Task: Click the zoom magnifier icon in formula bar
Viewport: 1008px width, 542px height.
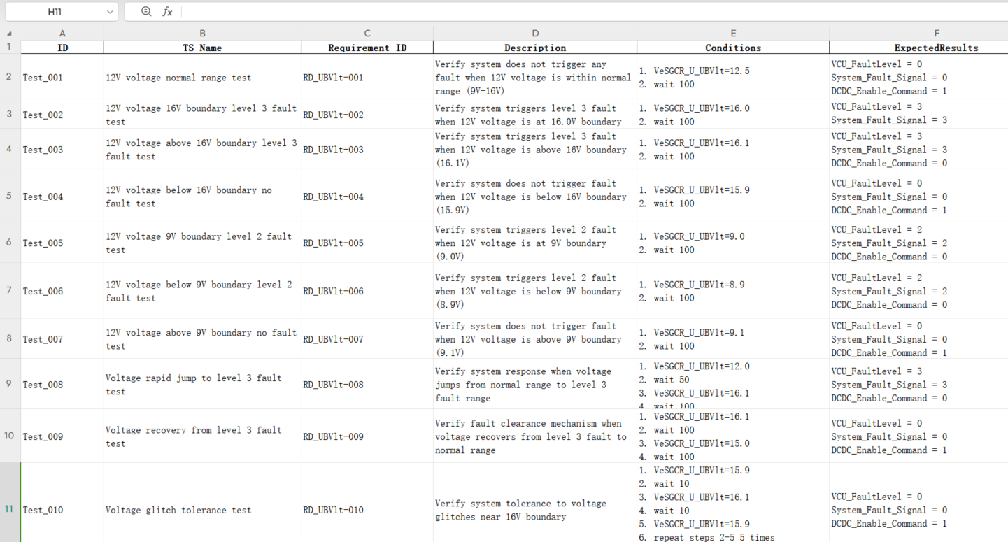Action: point(145,11)
